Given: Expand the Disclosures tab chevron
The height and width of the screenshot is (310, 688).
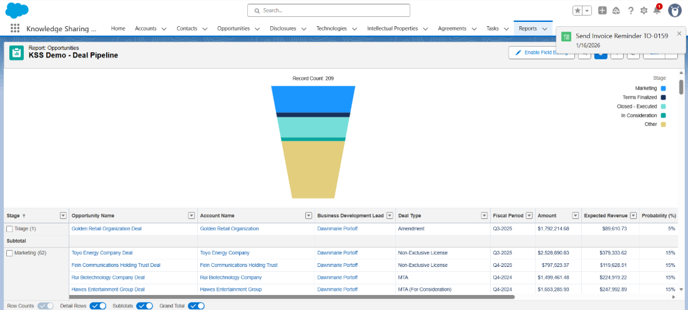Looking at the screenshot, I should point(304,29).
